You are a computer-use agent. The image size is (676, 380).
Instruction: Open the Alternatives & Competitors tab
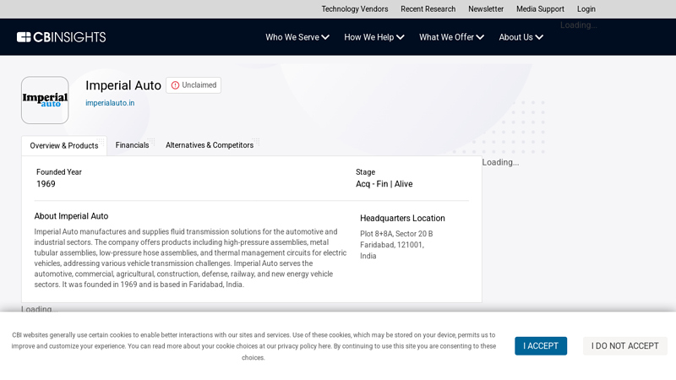(210, 145)
